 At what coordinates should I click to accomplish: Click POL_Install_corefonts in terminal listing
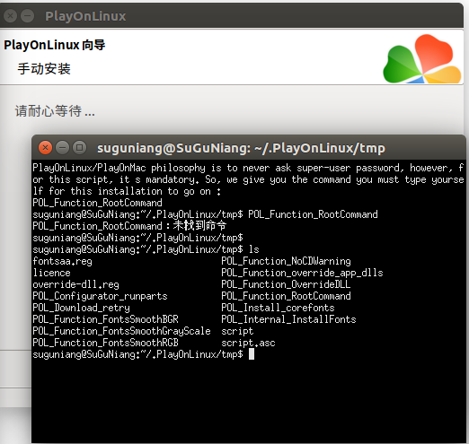click(x=278, y=308)
